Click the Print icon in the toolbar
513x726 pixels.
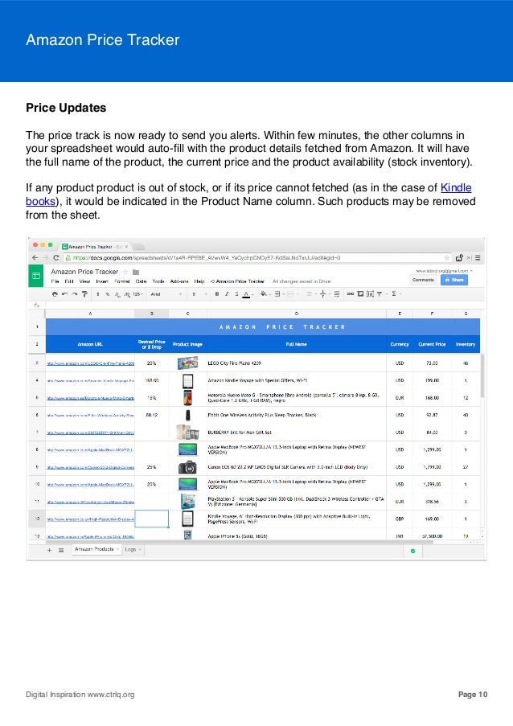[x=55, y=294]
